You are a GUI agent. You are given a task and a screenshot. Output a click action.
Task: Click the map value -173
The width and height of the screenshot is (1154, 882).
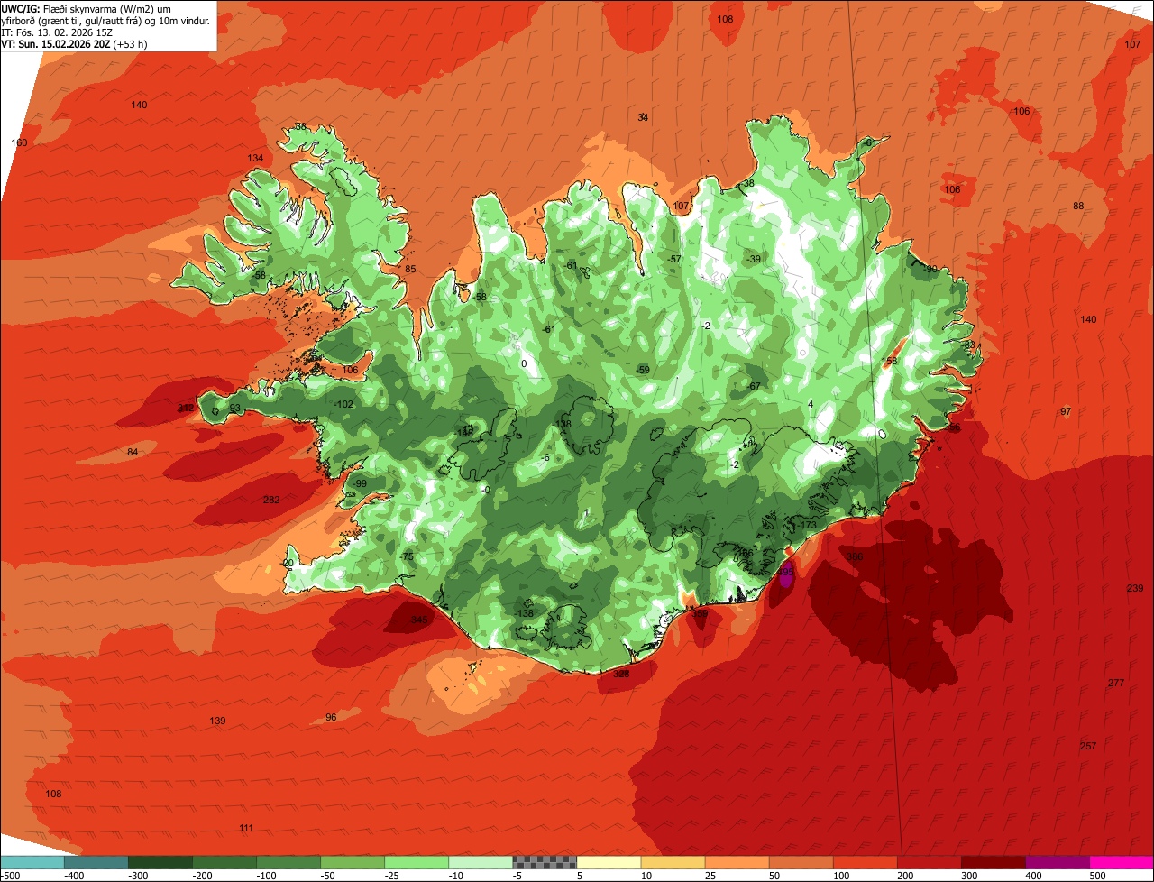tap(806, 526)
